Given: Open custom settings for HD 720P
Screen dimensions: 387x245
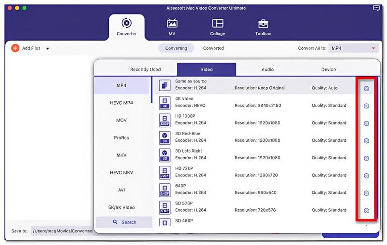Looking at the screenshot, I should [x=367, y=176].
